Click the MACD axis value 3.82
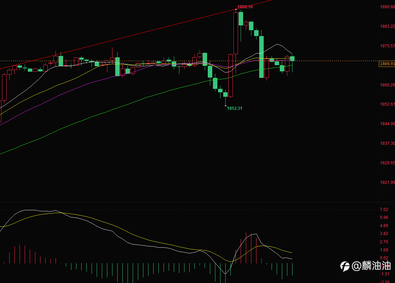Image resolution: width=395 pixels, height=283 pixels. 384,234
